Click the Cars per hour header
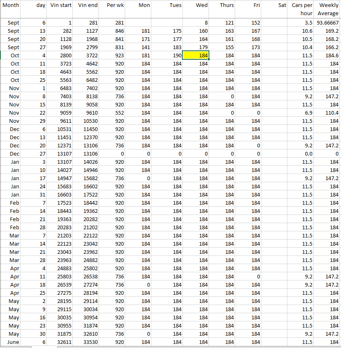The width and height of the screenshot is (341, 348). (302, 9)
